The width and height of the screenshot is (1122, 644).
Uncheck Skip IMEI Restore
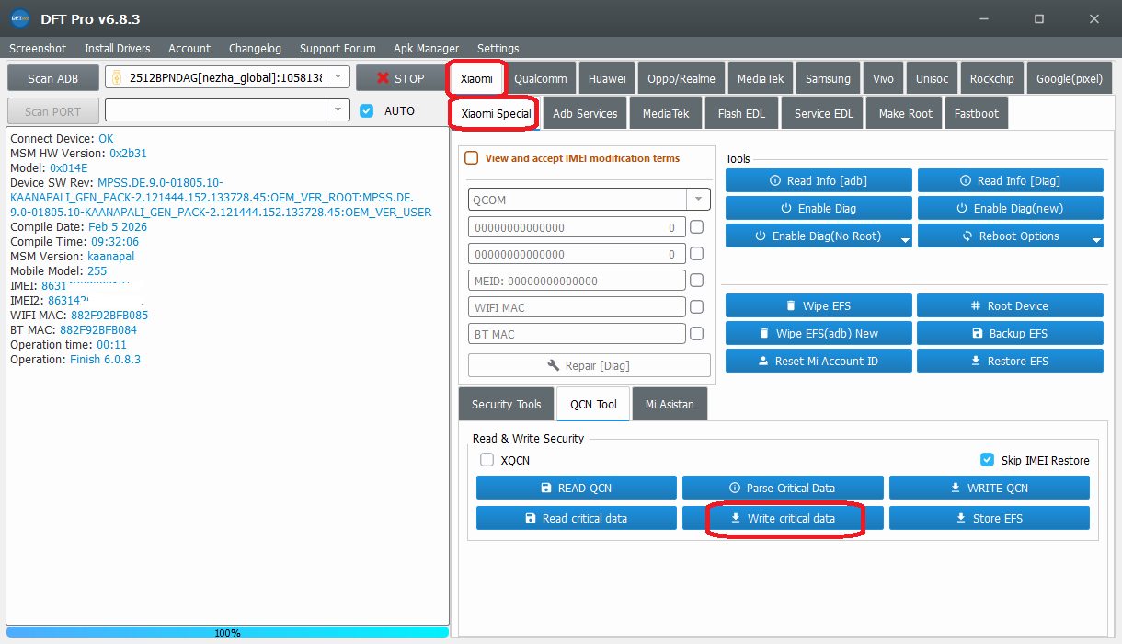click(988, 460)
